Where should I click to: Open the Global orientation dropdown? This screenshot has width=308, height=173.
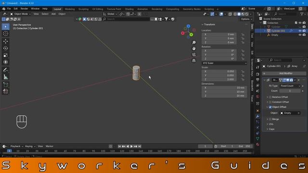click(110, 14)
